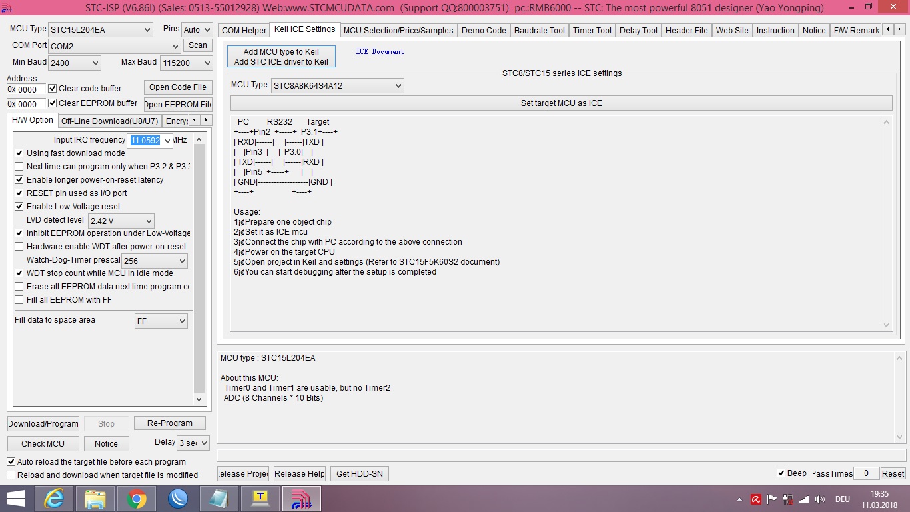Check Fill all EEPROM with FF
The height and width of the screenshot is (512, 910).
tap(19, 300)
